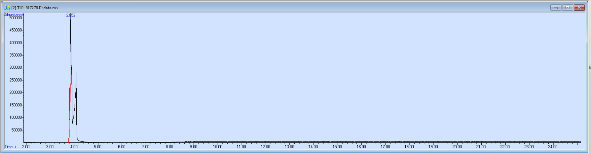This screenshot has width=591, height=153.
Task: Click the 'Time-->' axis label
Action: (x=10, y=147)
